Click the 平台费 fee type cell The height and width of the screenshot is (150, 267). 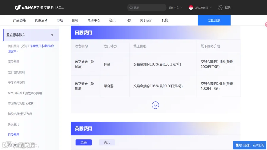109,86
